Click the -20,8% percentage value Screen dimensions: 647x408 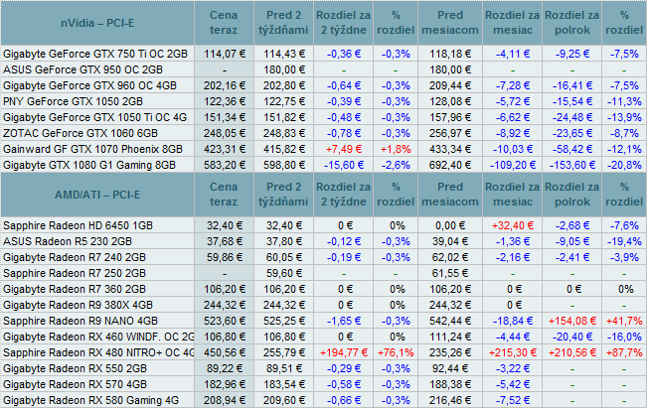tap(624, 165)
